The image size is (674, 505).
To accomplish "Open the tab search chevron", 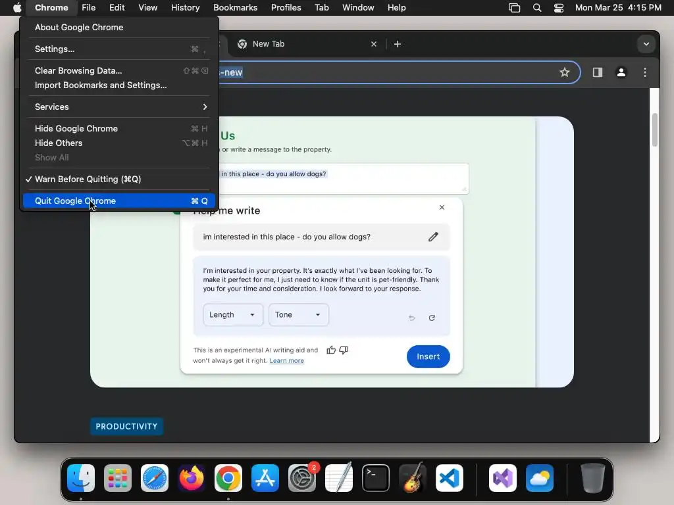I will coord(646,44).
